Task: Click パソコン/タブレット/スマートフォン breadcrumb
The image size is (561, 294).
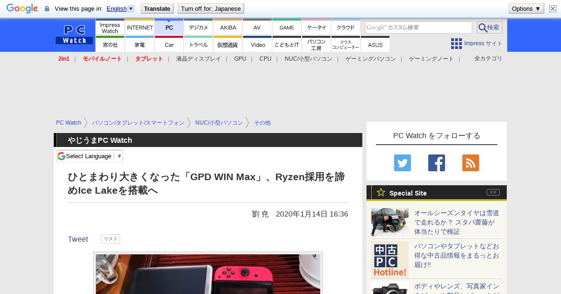Action: point(138,123)
